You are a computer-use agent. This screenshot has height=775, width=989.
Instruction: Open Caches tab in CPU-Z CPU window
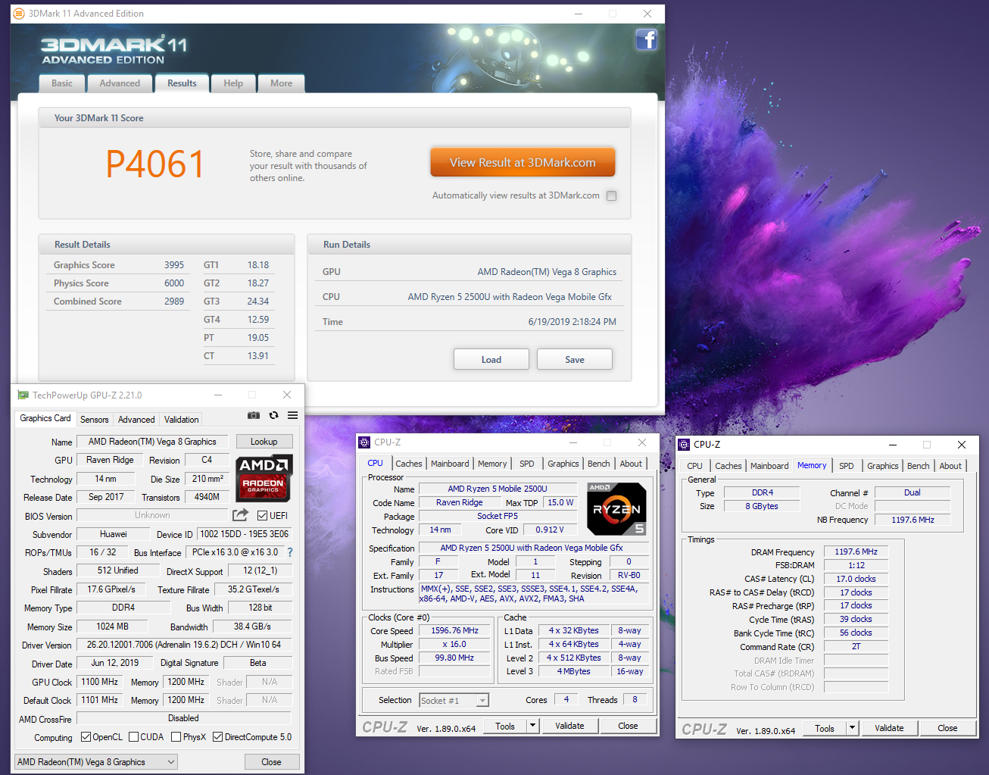point(409,464)
